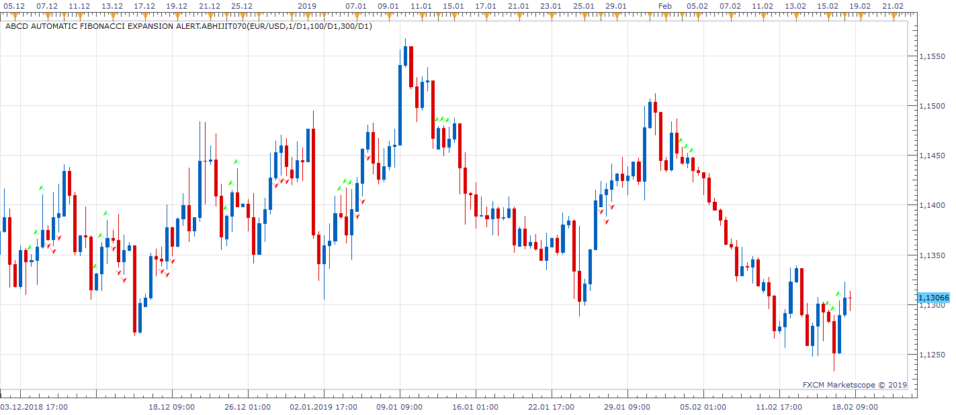Viewport: 956px width, 415px height.
Task: Select the 05.12 date label on top axis
Action: coord(14,5)
